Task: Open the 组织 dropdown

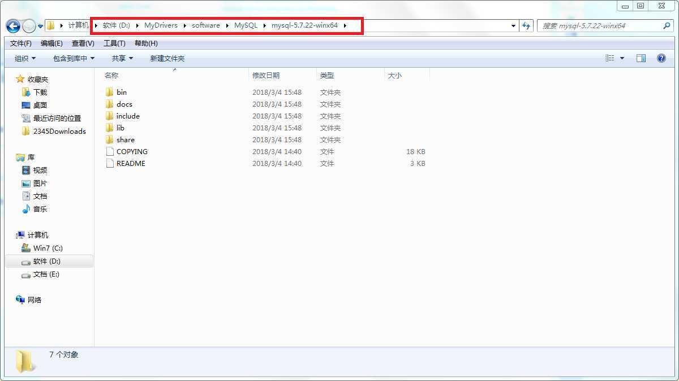Action: (x=25, y=58)
